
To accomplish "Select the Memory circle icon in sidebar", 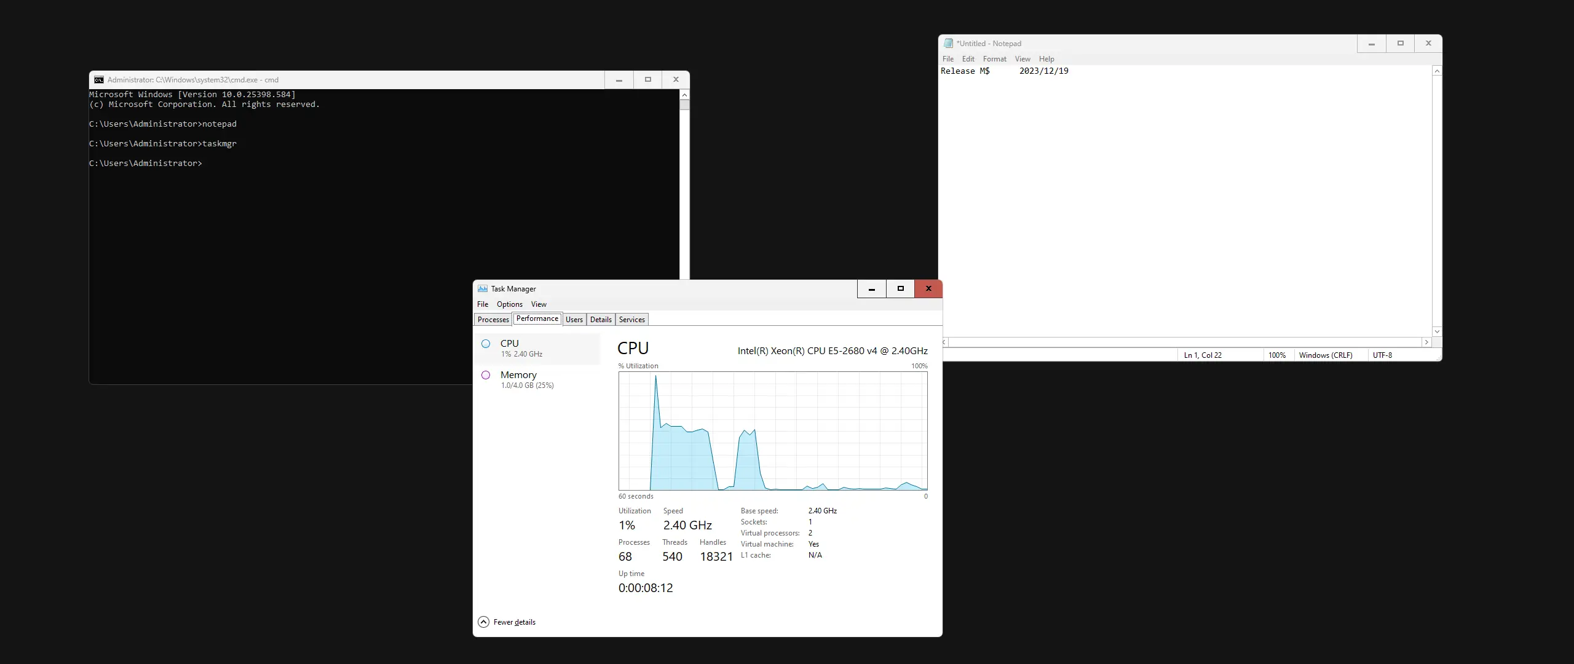I will tap(486, 375).
